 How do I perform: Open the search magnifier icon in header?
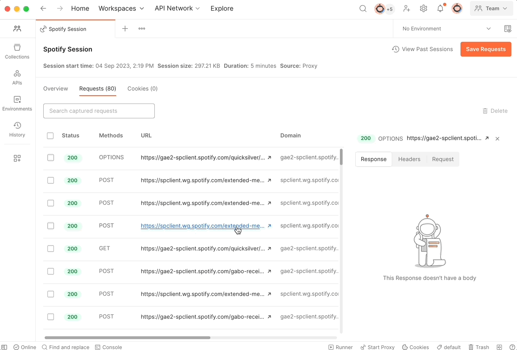tap(363, 8)
